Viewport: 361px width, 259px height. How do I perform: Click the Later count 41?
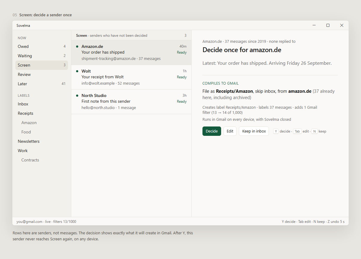click(63, 84)
